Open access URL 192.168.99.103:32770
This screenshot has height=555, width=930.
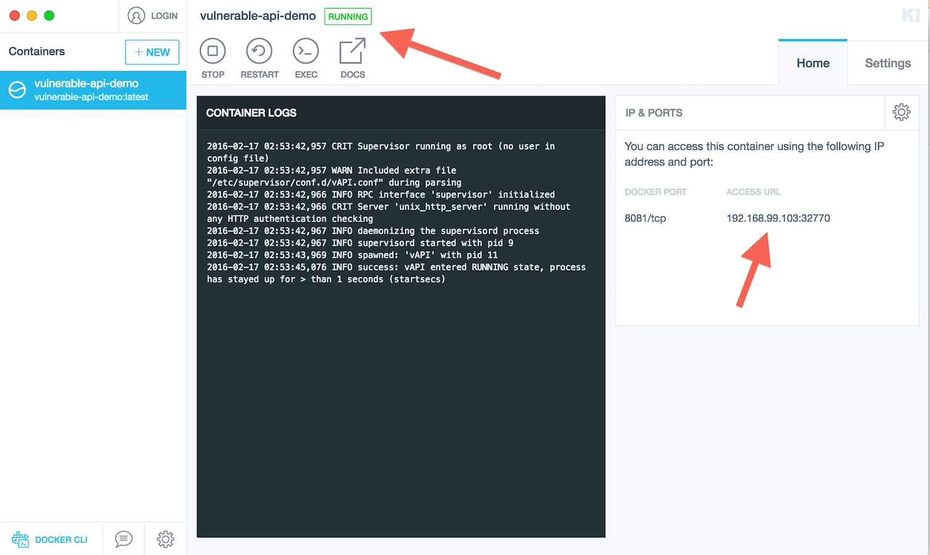click(x=778, y=218)
